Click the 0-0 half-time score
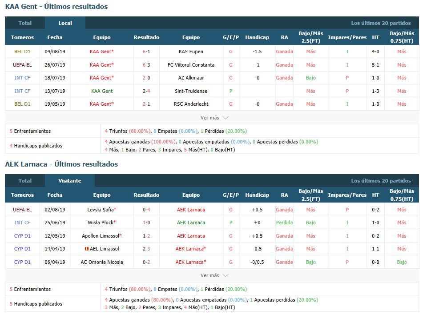The height and width of the screenshot is (318, 427). 375,262
